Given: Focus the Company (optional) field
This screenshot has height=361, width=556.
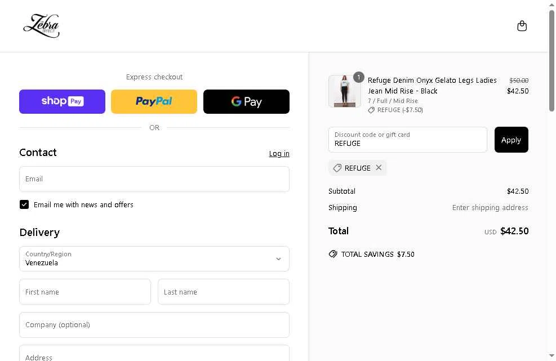Looking at the screenshot, I should [154, 325].
